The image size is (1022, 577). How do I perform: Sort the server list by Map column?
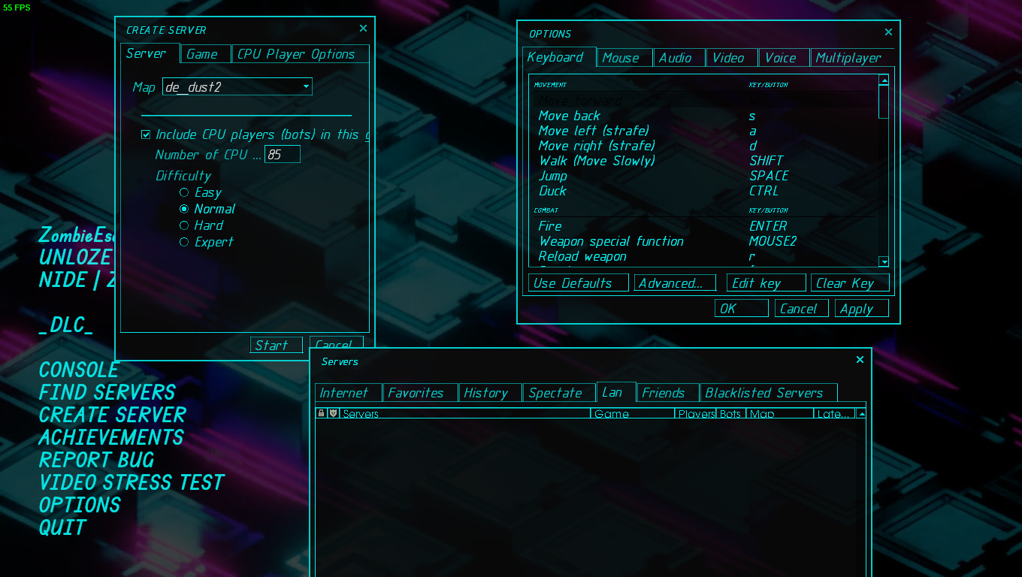(x=779, y=414)
